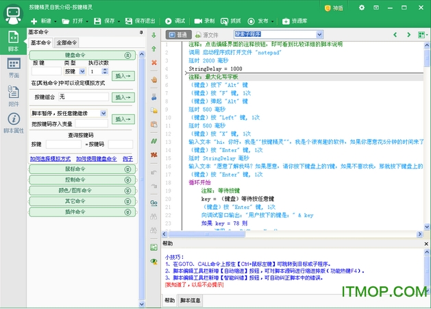
Task: Increase 执行次数 with stepper arrows
Action: coord(104,70)
